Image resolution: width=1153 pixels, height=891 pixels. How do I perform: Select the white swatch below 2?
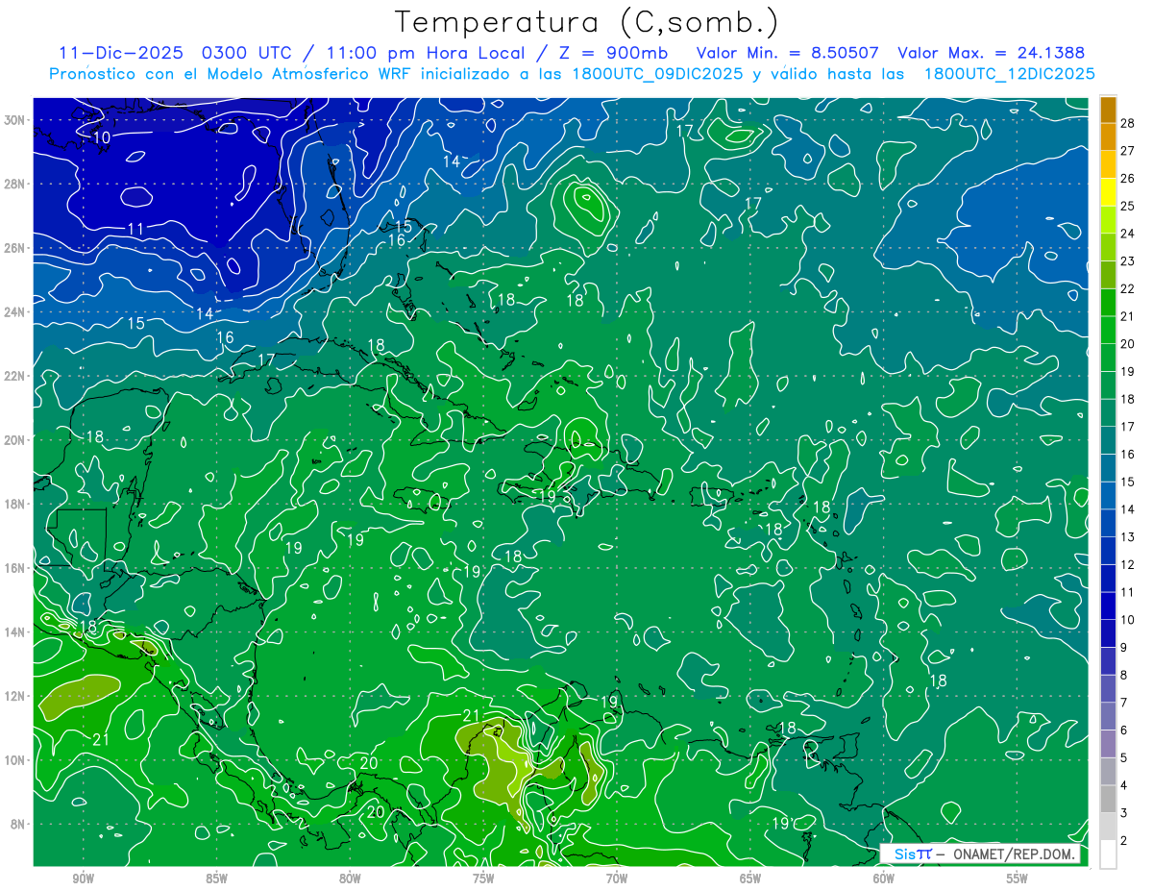point(1108,854)
